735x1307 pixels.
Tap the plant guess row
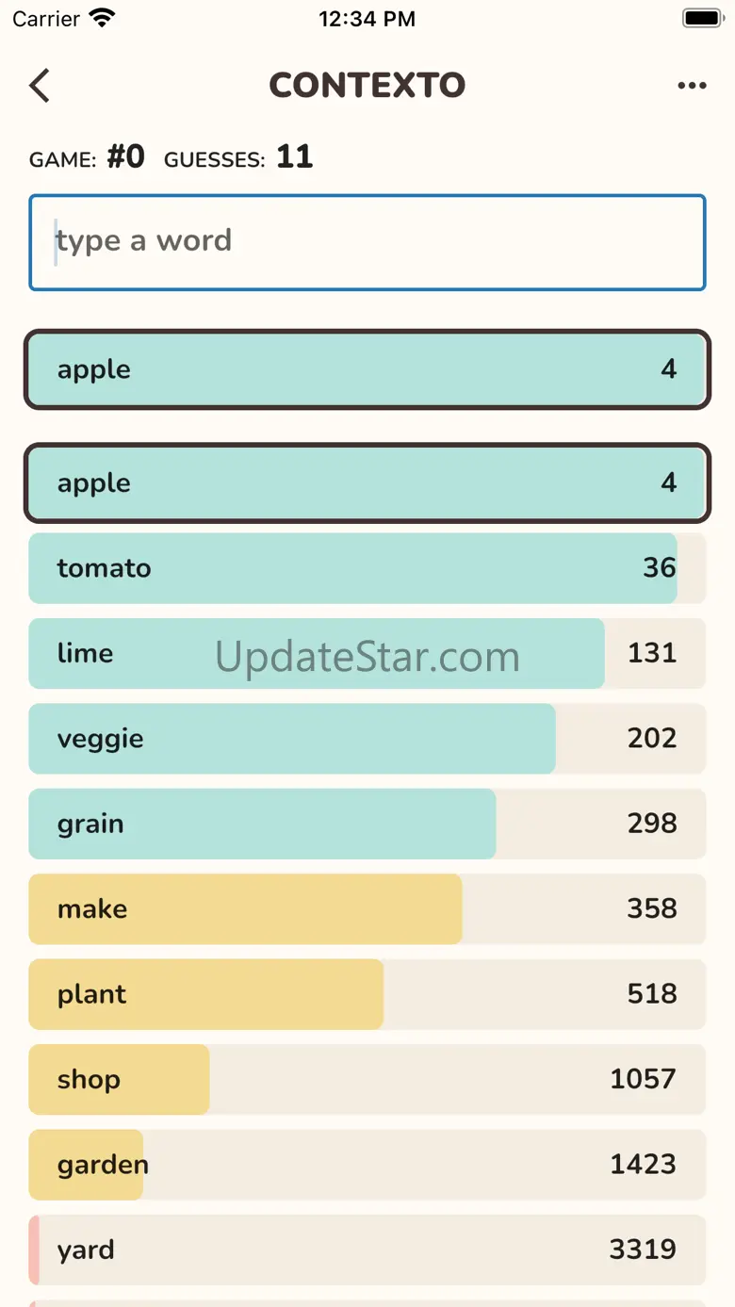tap(367, 994)
